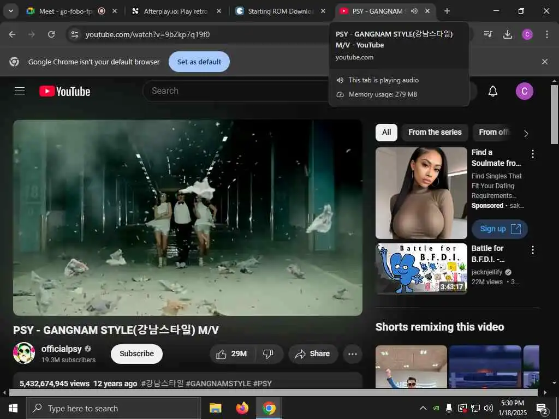Like the Gangnam Style video
The image size is (559, 419).
point(232,354)
